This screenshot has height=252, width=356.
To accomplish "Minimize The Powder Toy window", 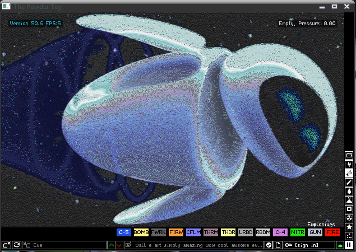I will pyautogui.click(x=322, y=7).
